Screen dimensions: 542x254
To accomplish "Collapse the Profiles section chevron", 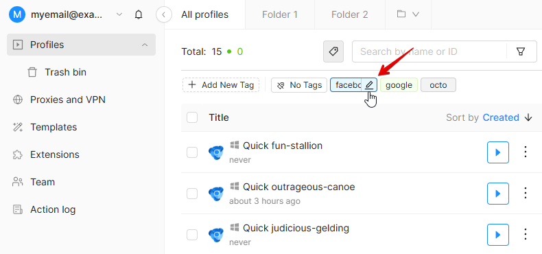I will pos(145,45).
